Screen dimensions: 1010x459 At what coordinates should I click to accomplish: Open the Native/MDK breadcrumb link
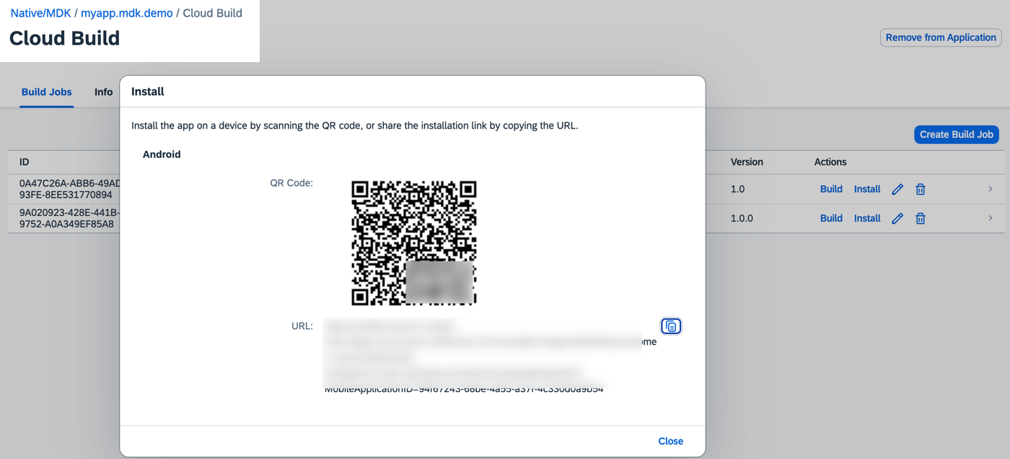pyautogui.click(x=40, y=13)
